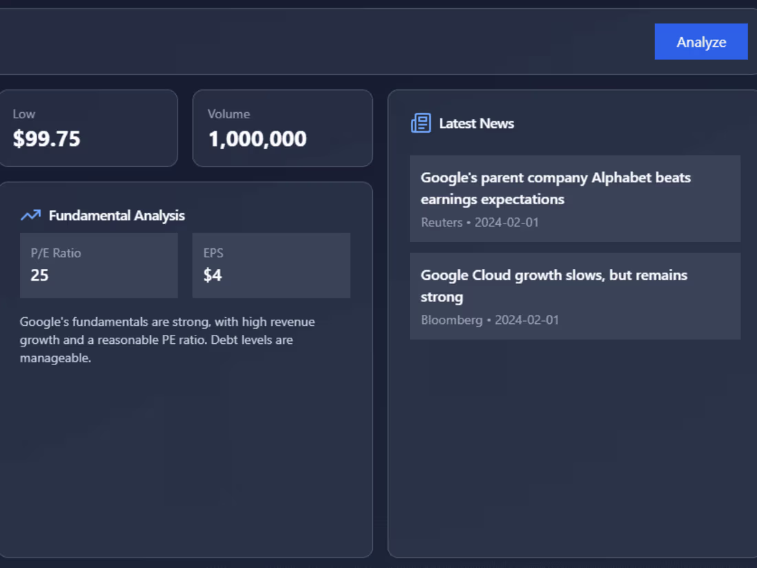
Task: Click the trending chart icon beside Fundamental Analysis
Action: click(x=30, y=215)
